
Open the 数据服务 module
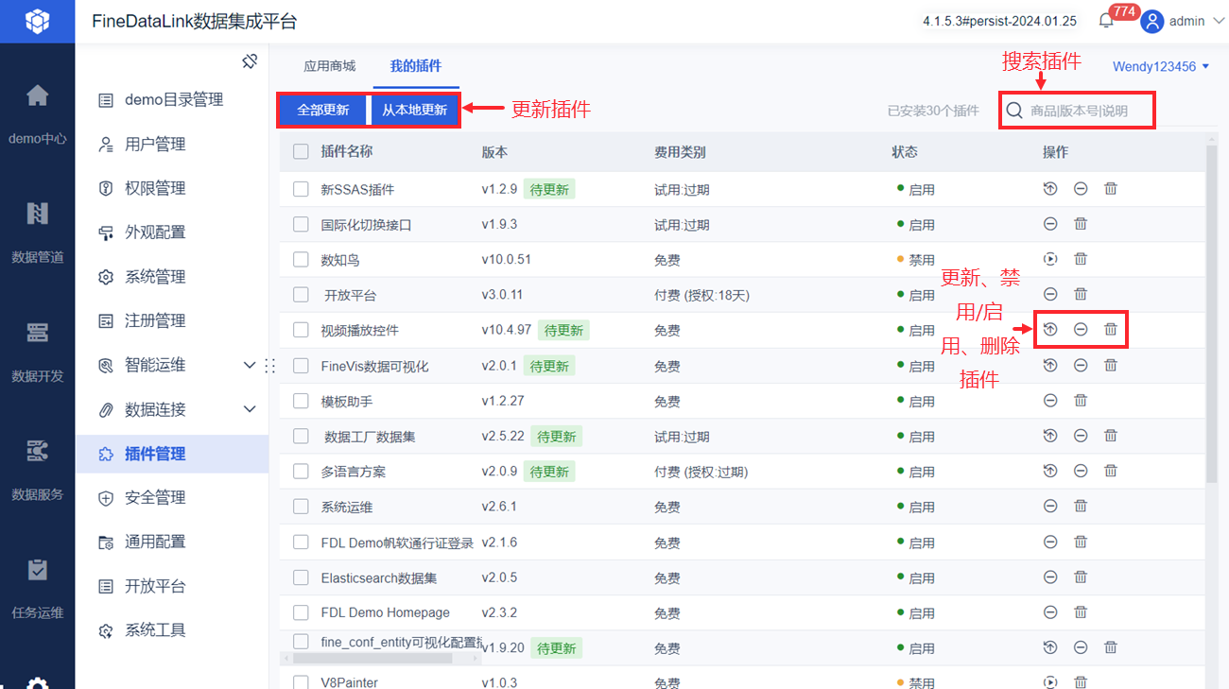click(37, 469)
